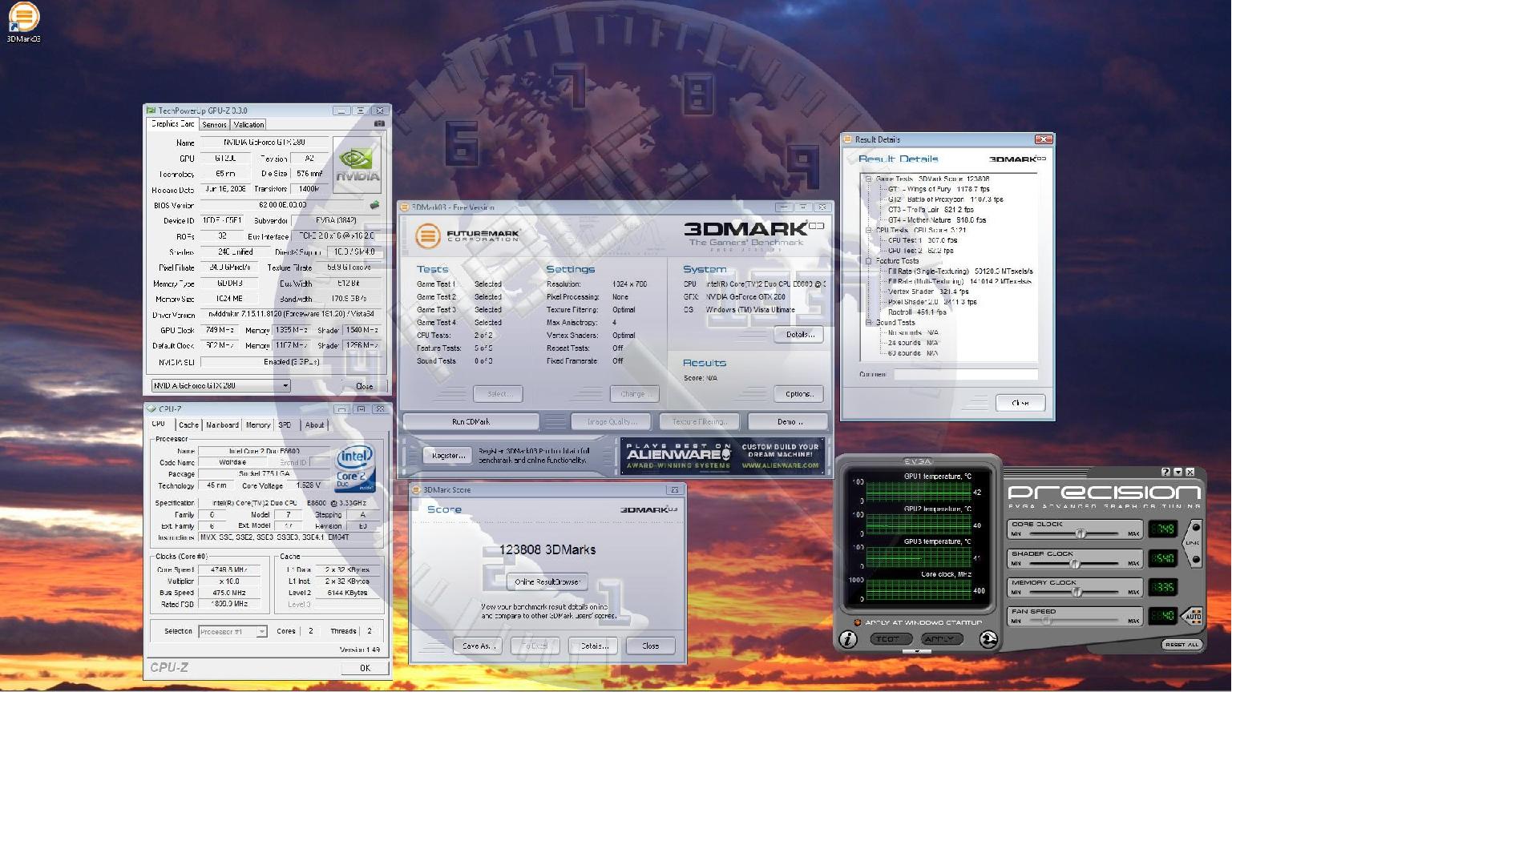
Task: Click the Shader Clock slider handle
Action: click(x=1075, y=563)
